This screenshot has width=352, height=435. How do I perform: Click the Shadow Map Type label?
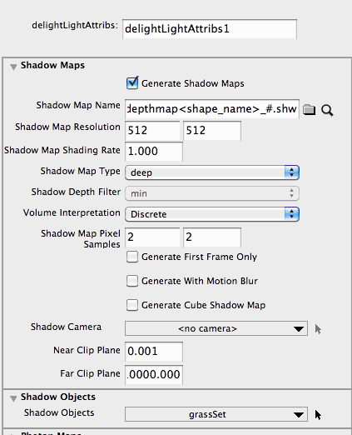pyautogui.click(x=81, y=171)
